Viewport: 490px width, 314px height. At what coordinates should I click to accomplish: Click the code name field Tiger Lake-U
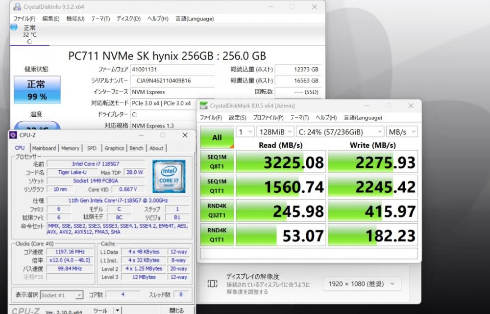pyautogui.click(x=73, y=172)
